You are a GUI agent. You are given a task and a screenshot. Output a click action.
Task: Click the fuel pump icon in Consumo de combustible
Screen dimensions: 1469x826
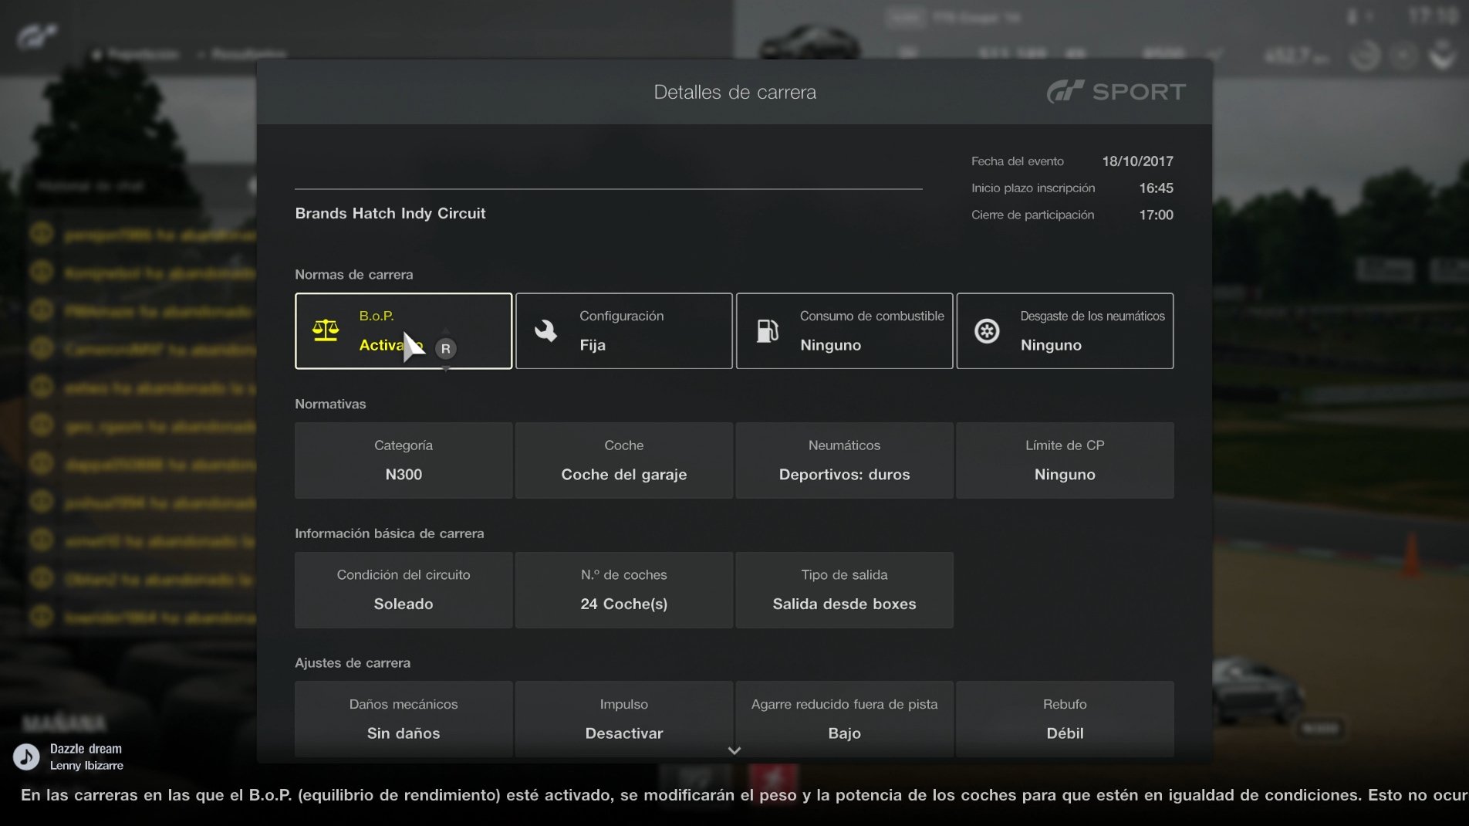(767, 330)
